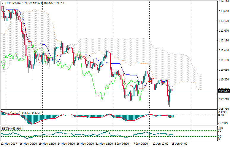Image resolution: width=230 pixels, height=147 pixels.
Task: Select the 5 Jun 04:00 time label
Action: pos(122,144)
